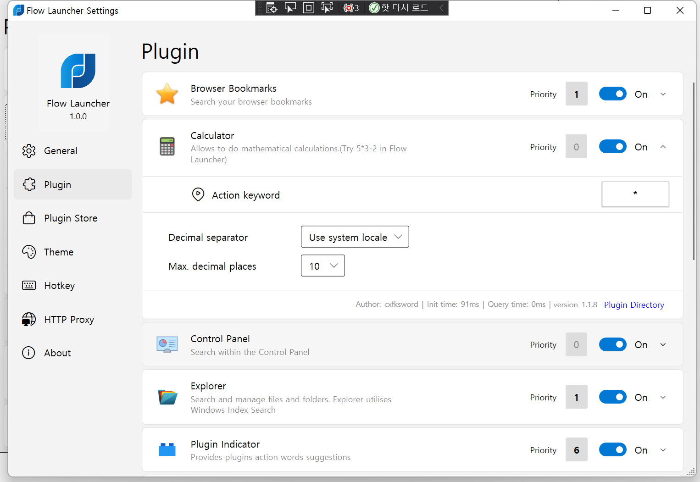Set Browser Bookmarks priority value 1
The height and width of the screenshot is (482, 700).
pyautogui.click(x=577, y=94)
